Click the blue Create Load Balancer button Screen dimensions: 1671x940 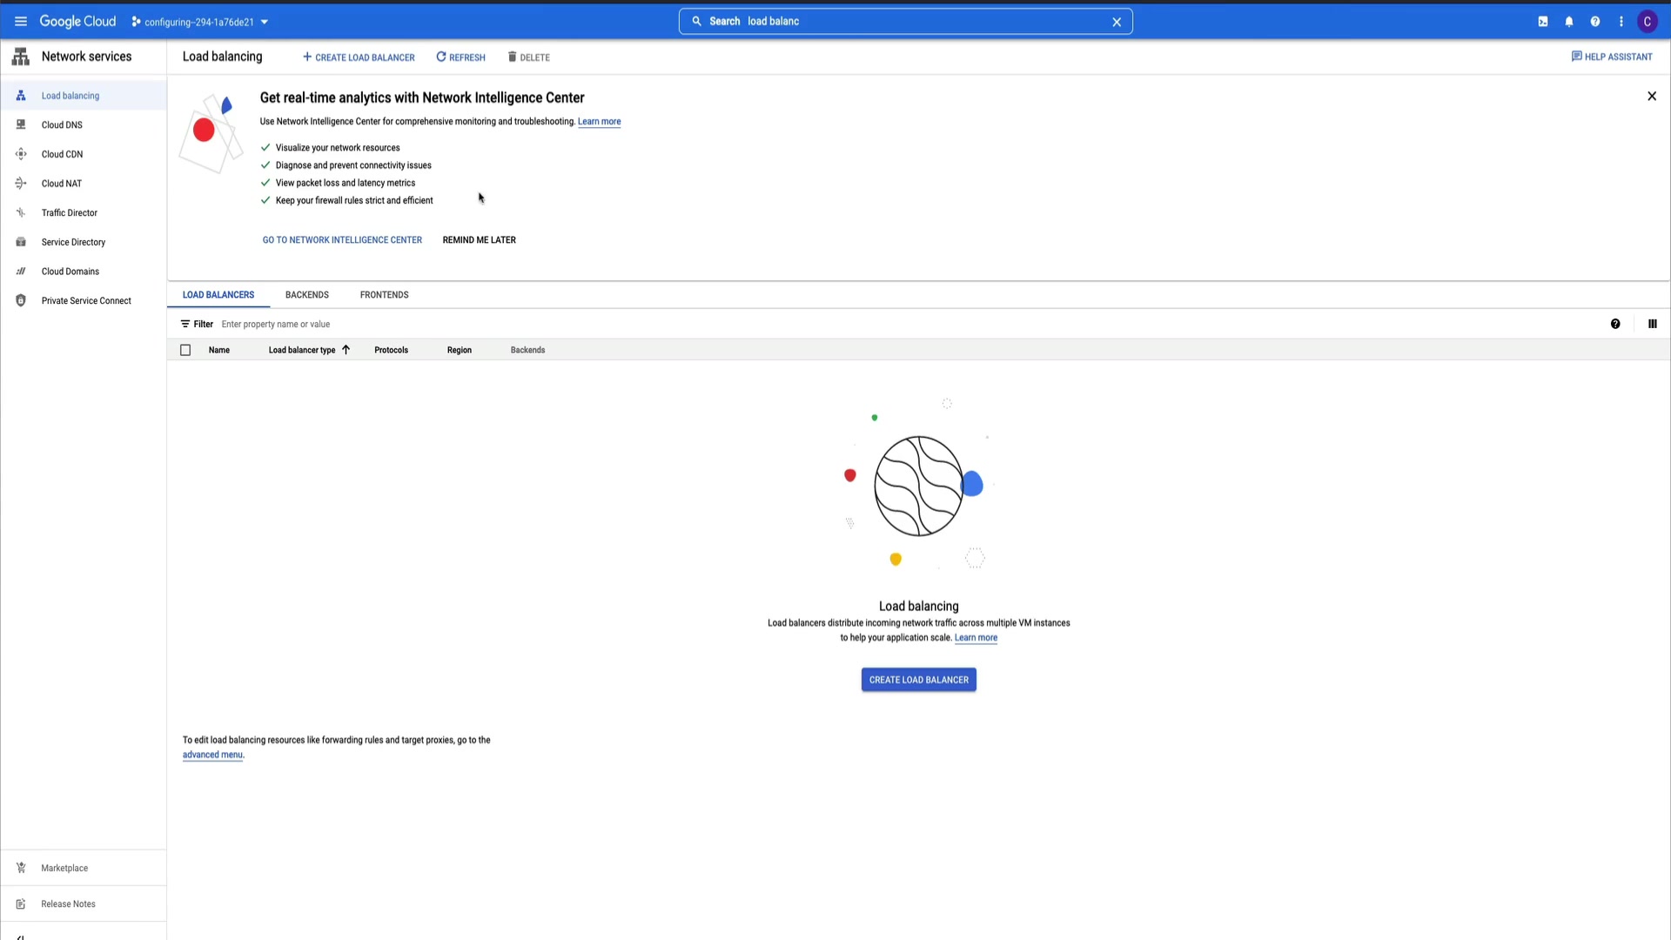coord(918,680)
